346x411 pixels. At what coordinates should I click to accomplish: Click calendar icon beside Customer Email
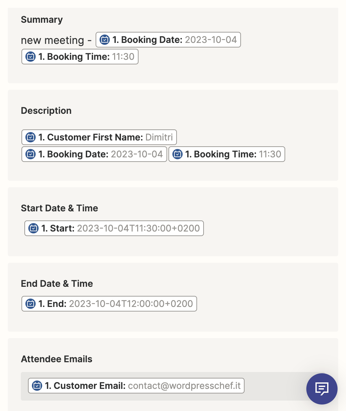(37, 386)
